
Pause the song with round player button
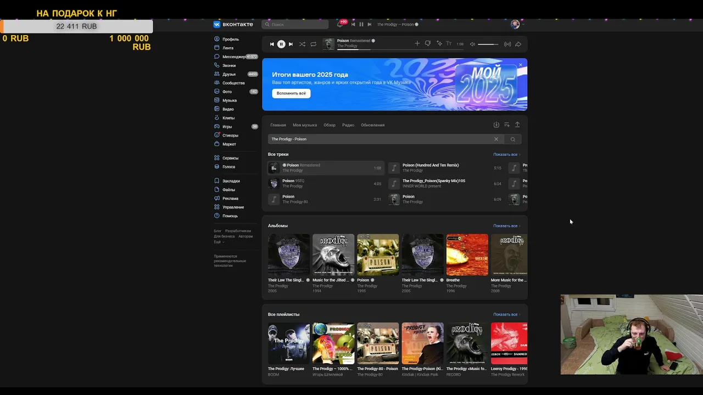click(x=281, y=44)
